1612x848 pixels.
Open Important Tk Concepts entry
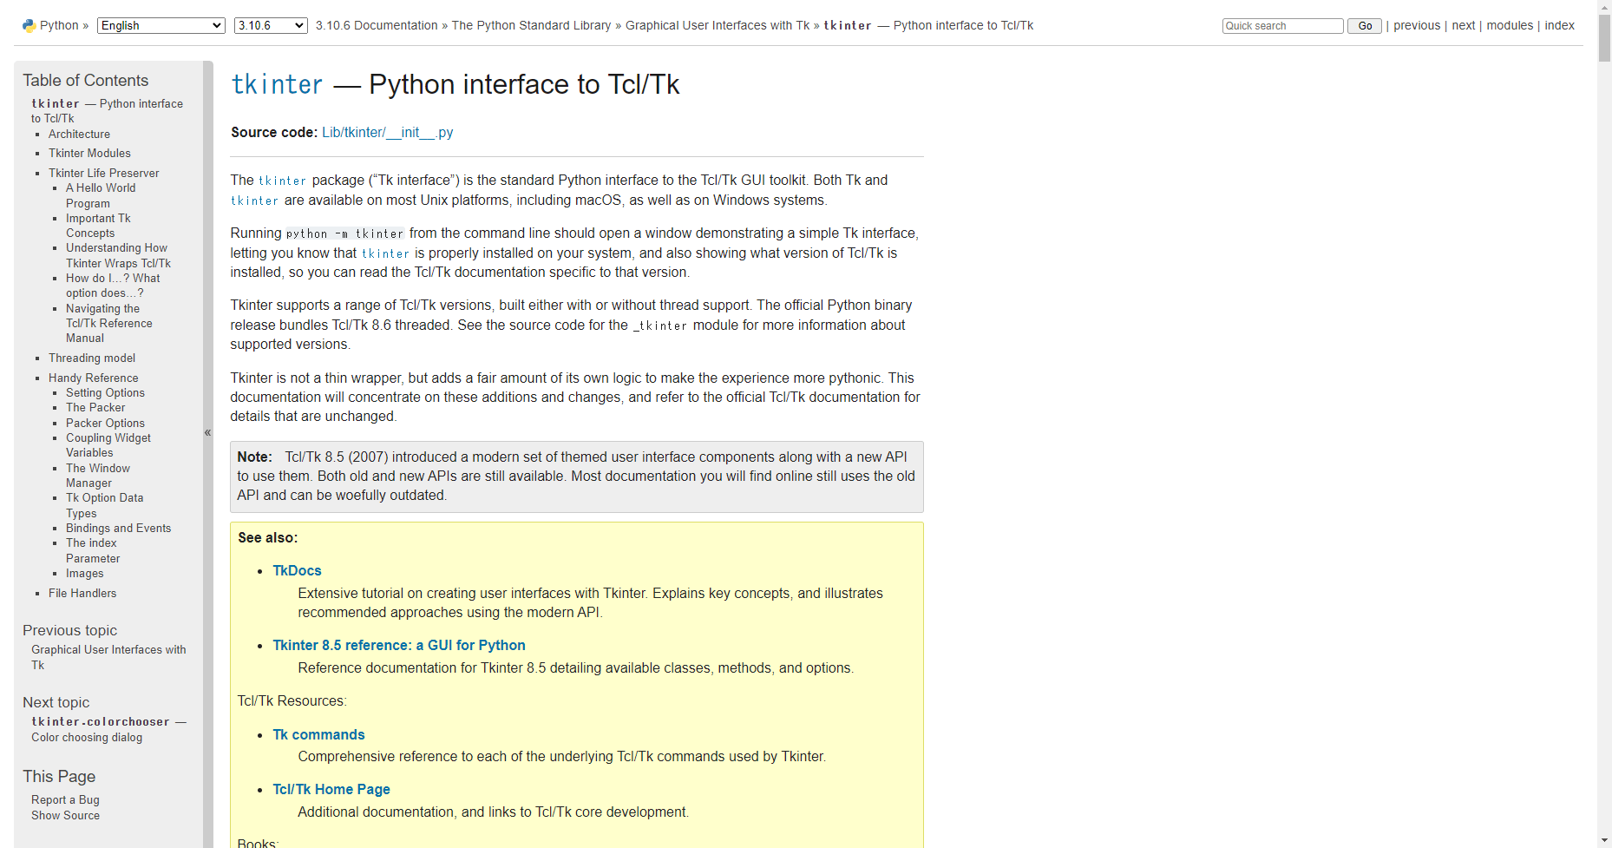pos(98,226)
